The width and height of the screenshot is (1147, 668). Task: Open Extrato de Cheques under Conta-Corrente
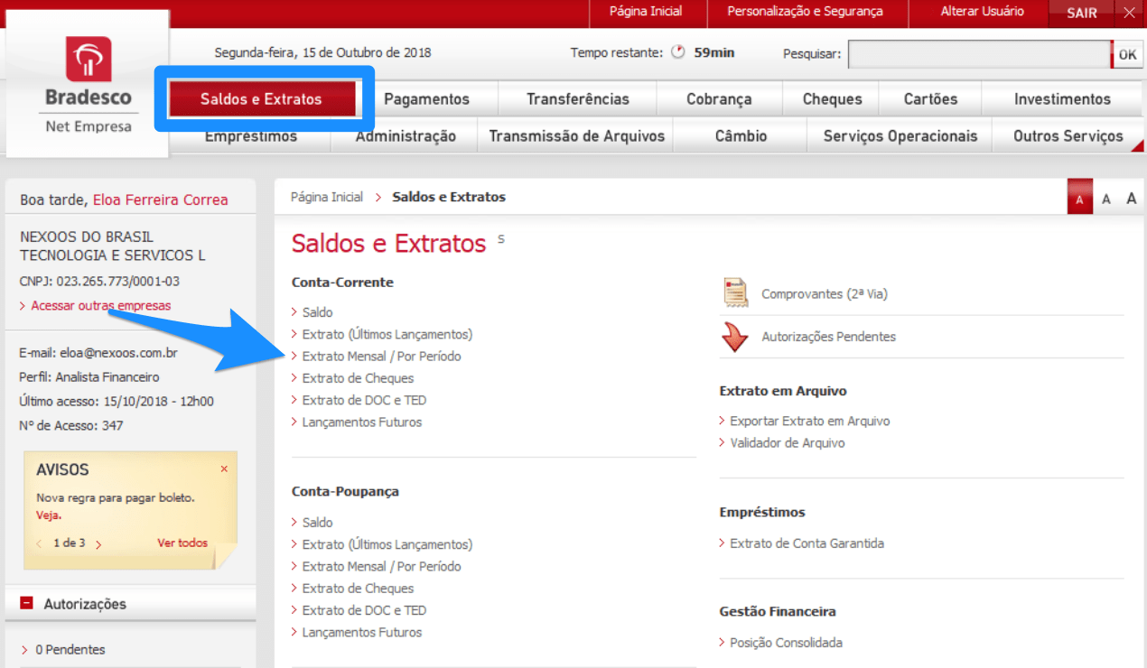point(358,378)
